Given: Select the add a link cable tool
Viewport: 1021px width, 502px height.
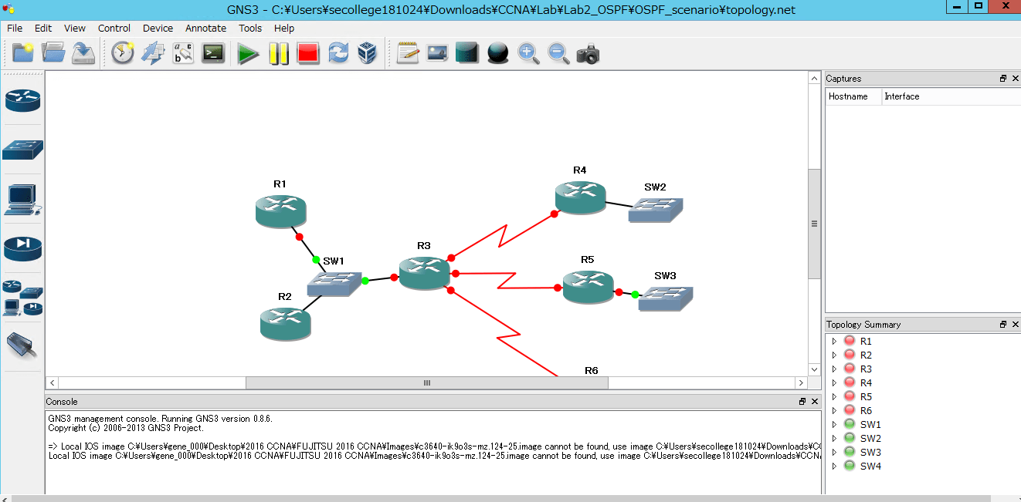Looking at the screenshot, I should (23, 346).
